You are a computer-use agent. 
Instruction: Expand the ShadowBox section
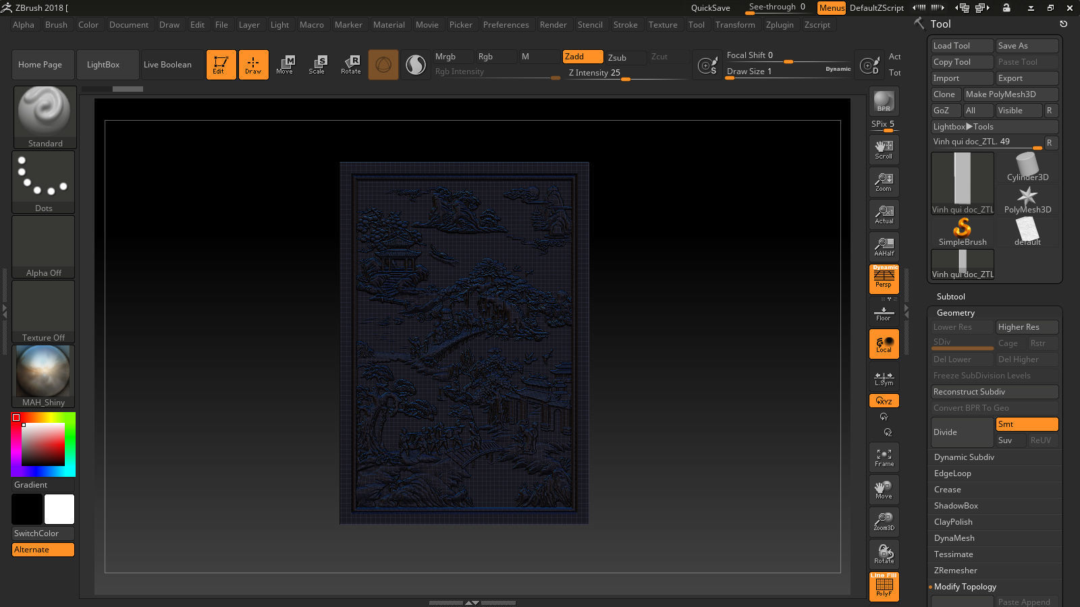point(956,506)
